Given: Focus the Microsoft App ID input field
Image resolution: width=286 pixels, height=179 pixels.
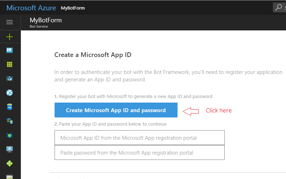Looking at the screenshot, I should point(139,138).
